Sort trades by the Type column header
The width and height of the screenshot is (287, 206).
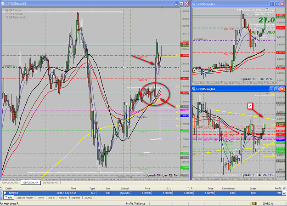click(87, 189)
